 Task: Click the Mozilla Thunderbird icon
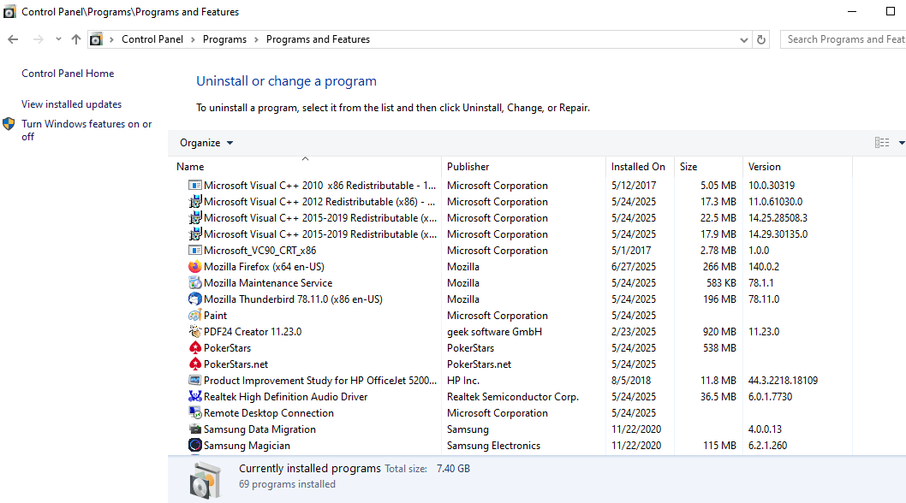194,299
